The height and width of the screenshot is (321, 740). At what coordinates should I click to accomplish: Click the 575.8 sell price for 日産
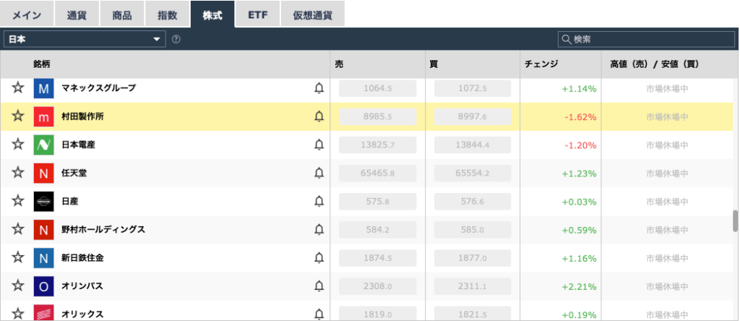click(x=377, y=202)
